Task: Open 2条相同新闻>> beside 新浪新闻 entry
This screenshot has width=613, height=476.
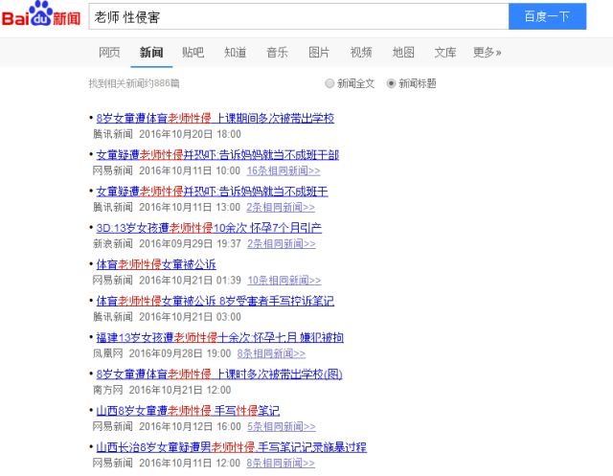Action: [281, 244]
